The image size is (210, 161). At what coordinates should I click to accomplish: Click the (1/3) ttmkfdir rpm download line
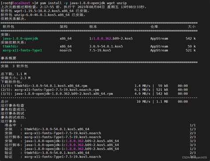94,86
